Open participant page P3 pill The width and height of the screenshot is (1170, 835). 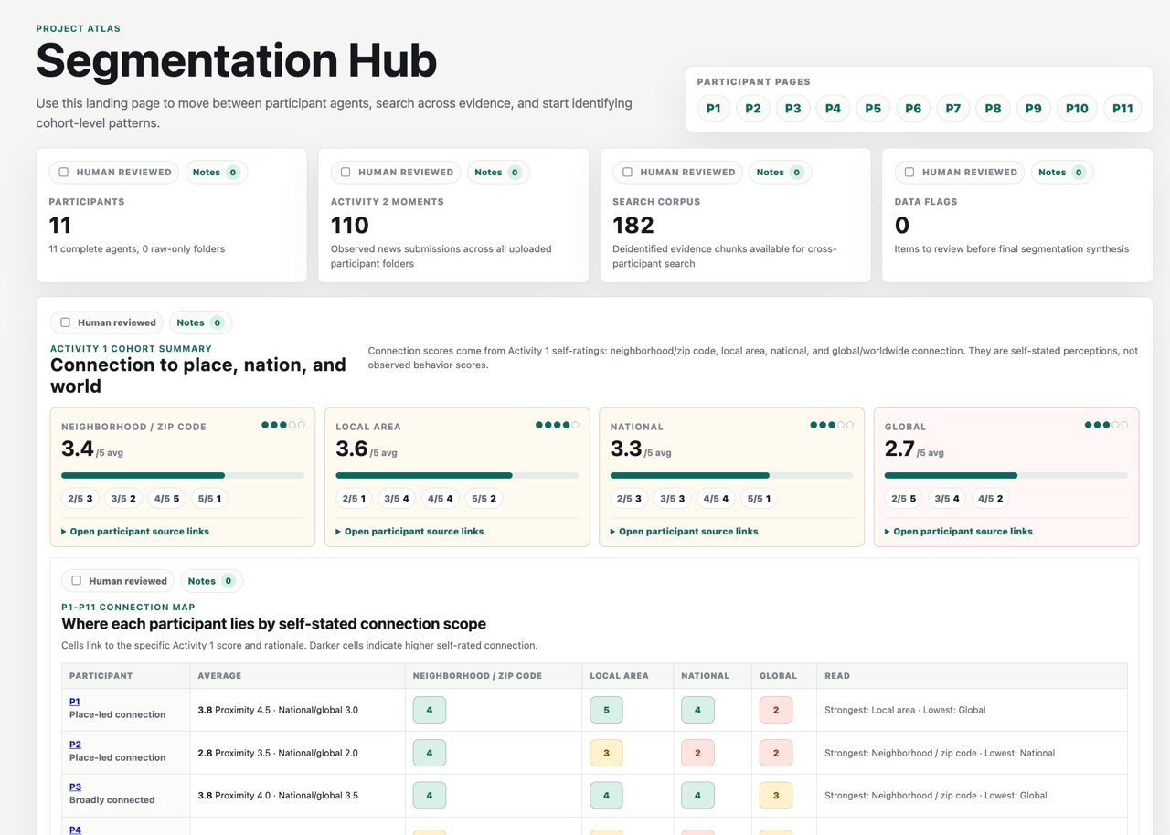[x=793, y=109]
